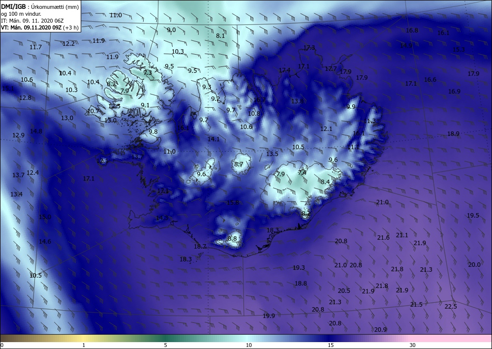
Task: Click the map value '7.3' in the Westfjords
Action: [148, 73]
